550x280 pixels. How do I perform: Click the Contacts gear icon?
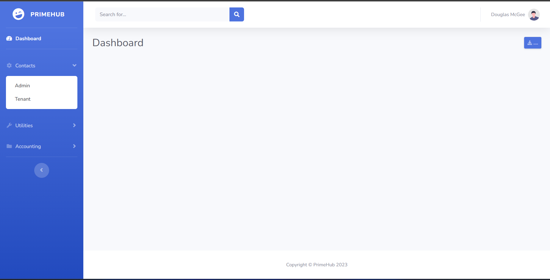tap(9, 66)
